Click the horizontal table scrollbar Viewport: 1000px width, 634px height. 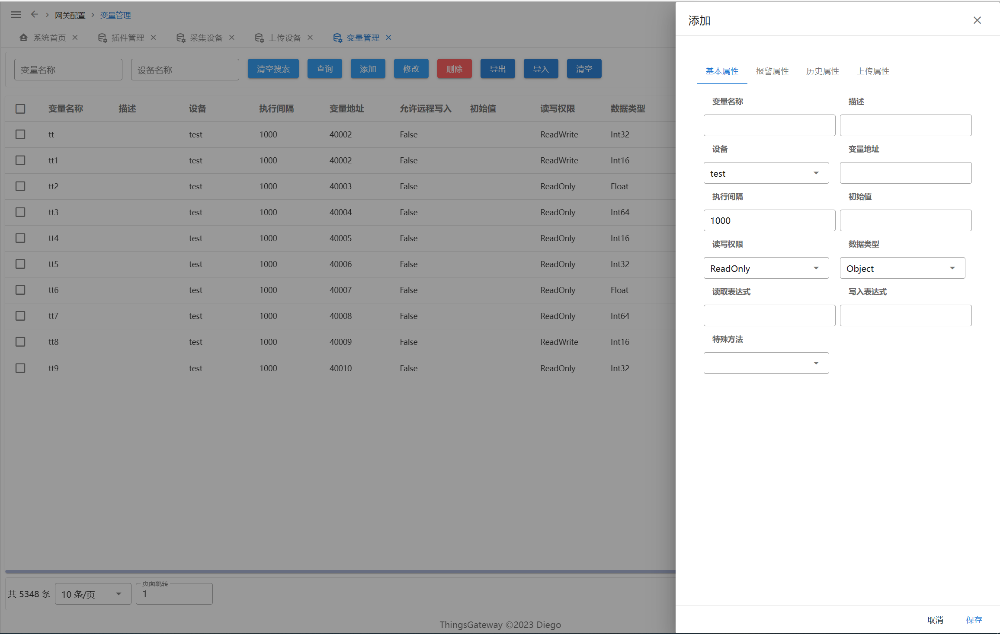click(340, 572)
